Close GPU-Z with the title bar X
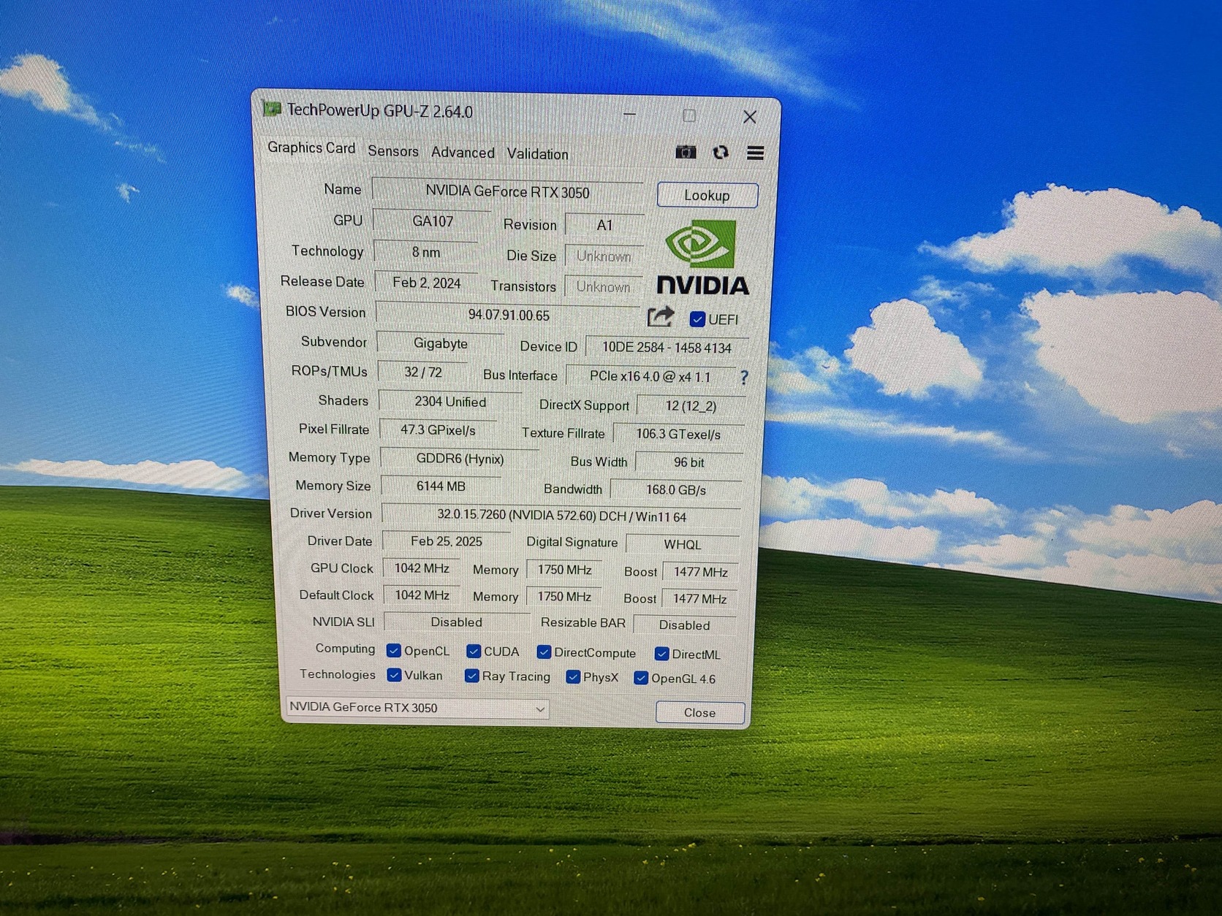This screenshot has height=916, width=1222. 749,117
